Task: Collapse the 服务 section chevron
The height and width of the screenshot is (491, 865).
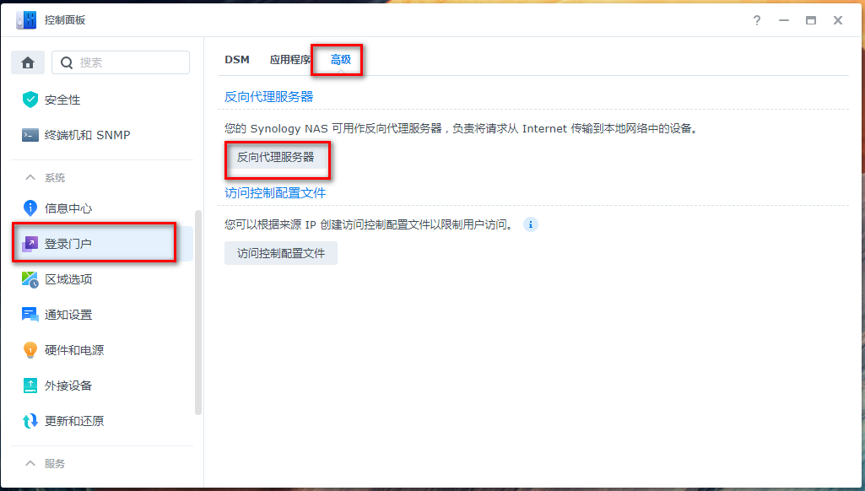Action: tap(30, 463)
